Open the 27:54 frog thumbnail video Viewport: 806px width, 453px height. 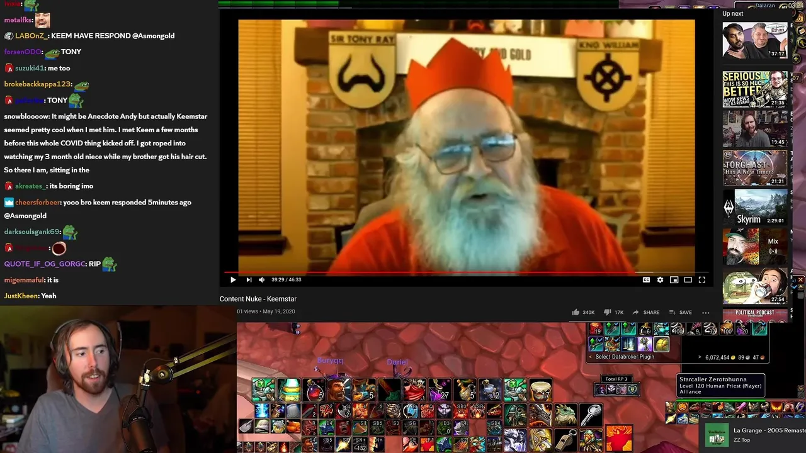[x=754, y=286]
